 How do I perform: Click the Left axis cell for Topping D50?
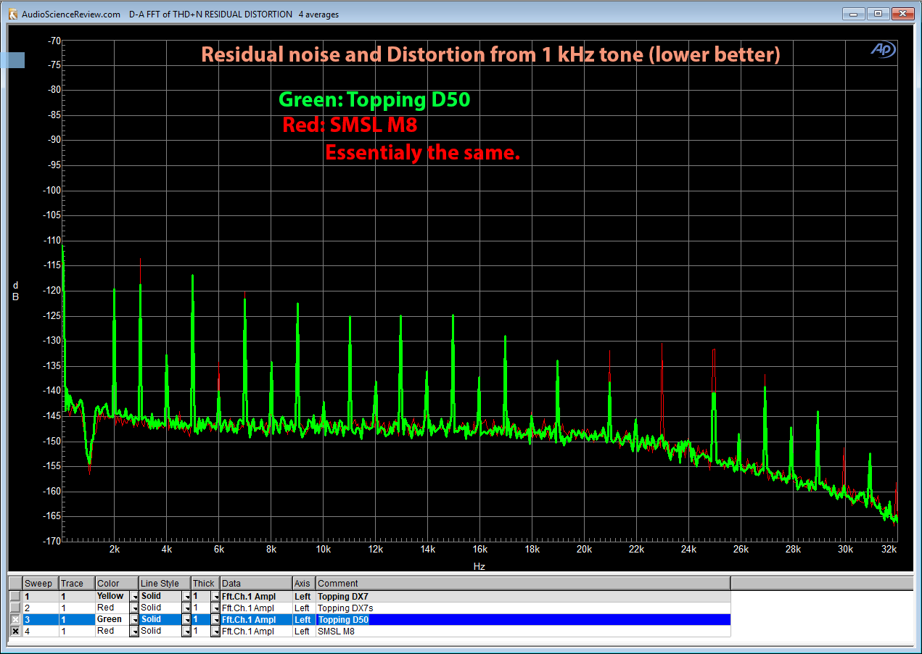(x=304, y=619)
